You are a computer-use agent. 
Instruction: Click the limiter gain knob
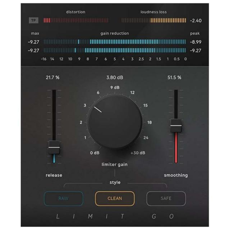click(115, 122)
